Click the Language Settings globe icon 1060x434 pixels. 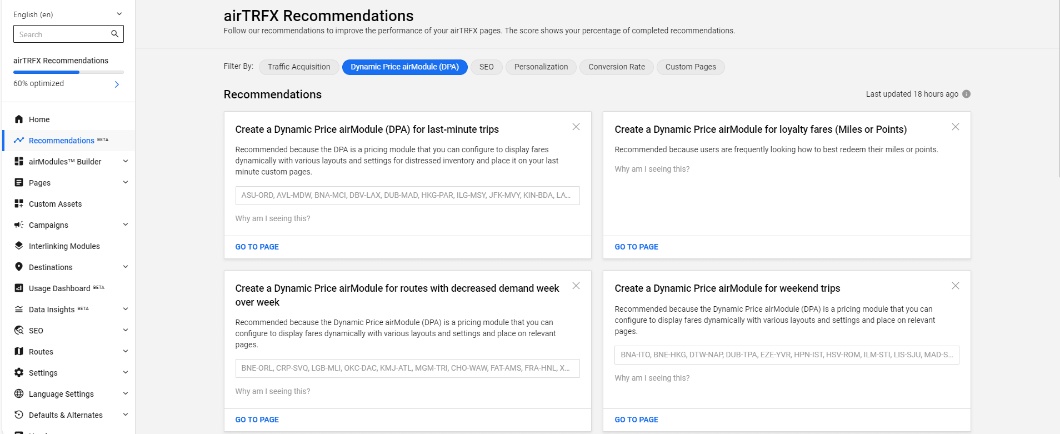(19, 393)
